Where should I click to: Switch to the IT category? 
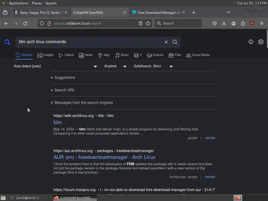[x=138, y=55]
